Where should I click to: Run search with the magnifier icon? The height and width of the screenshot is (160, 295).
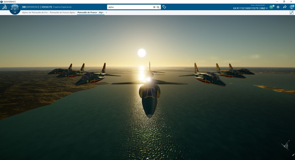[x=158, y=7]
